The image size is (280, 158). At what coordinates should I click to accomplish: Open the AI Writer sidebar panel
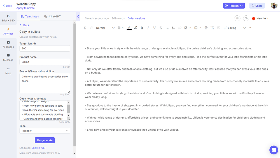coord(8,31)
